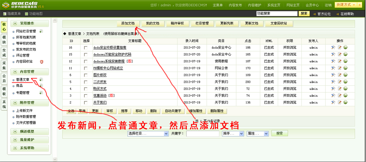The height and width of the screenshot is (162, 366).
Task: Click the add icon next to 网站栏目管理
Action: [41, 31]
